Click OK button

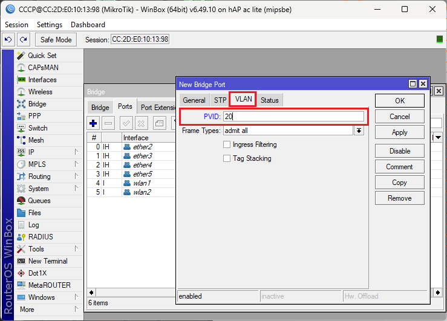point(399,101)
